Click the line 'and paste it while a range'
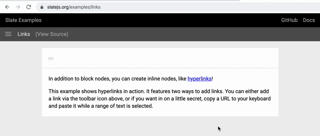The width and height of the screenshot is (320, 136). click(101, 106)
